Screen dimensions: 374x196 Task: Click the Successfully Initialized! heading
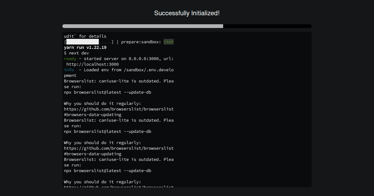click(187, 13)
